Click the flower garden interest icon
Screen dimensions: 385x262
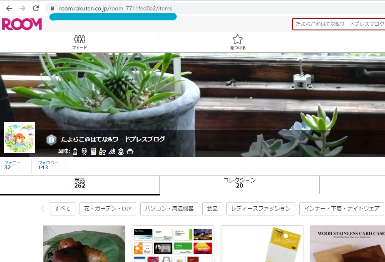[121, 151]
